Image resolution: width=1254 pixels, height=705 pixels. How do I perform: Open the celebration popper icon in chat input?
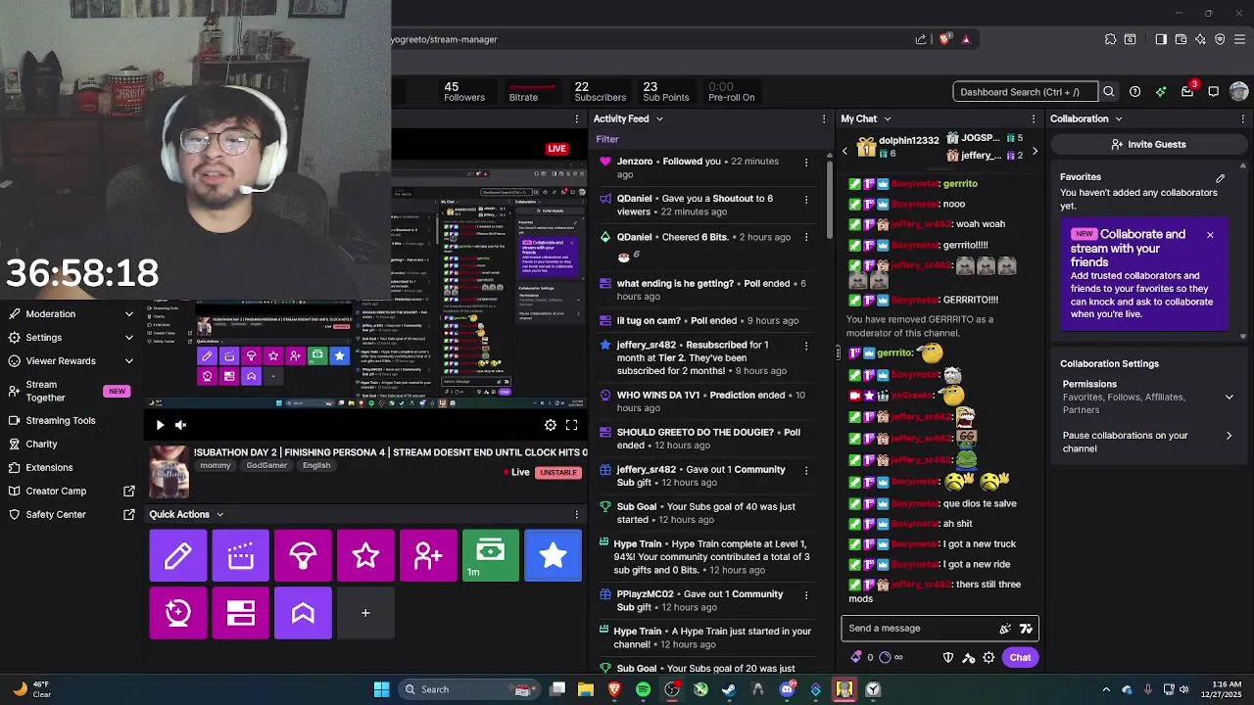tap(1005, 629)
